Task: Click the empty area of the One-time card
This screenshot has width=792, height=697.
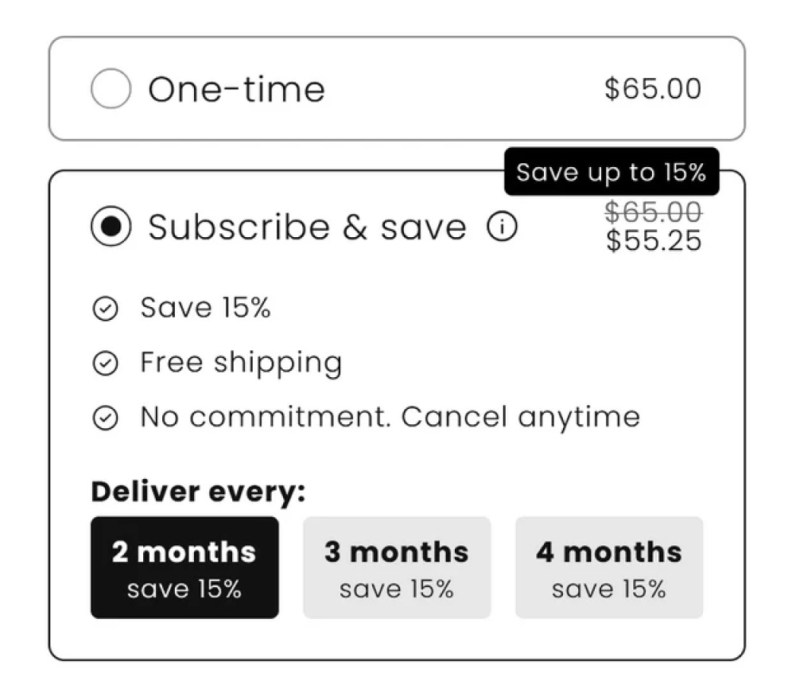Action: click(x=461, y=89)
